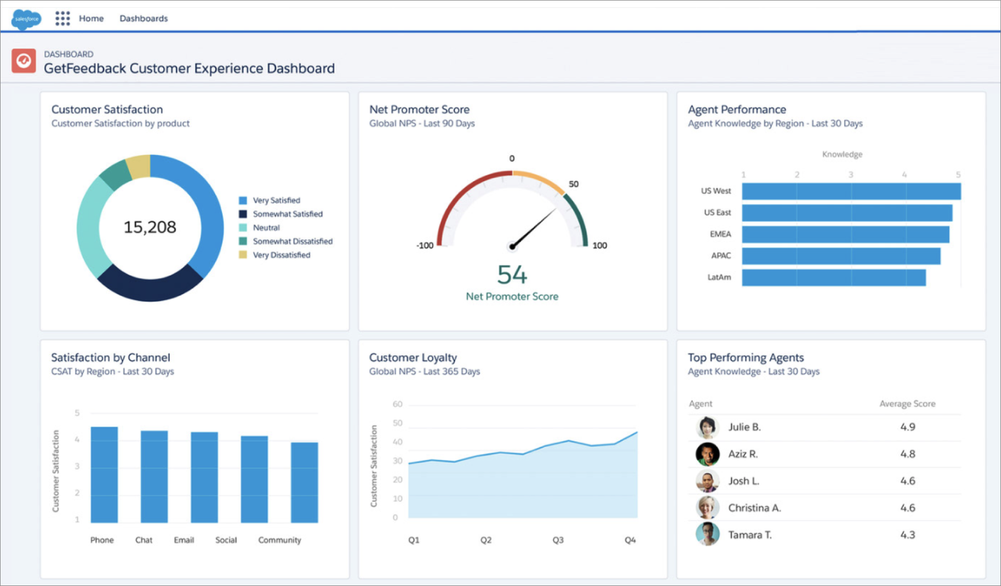This screenshot has height=586, width=1001.
Task: Click the Neutral legend entry
Action: click(x=266, y=228)
